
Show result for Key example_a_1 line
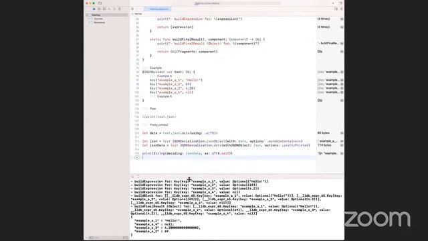coord(342,80)
